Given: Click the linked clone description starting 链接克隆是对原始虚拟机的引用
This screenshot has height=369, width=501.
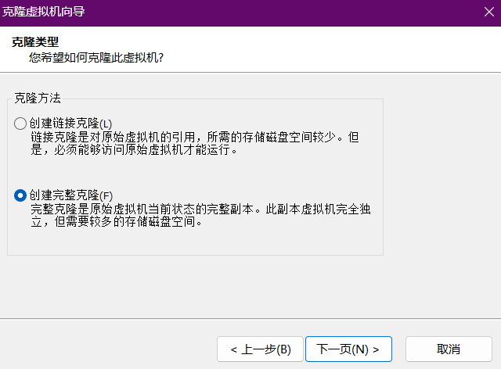Looking at the screenshot, I should (195, 143).
